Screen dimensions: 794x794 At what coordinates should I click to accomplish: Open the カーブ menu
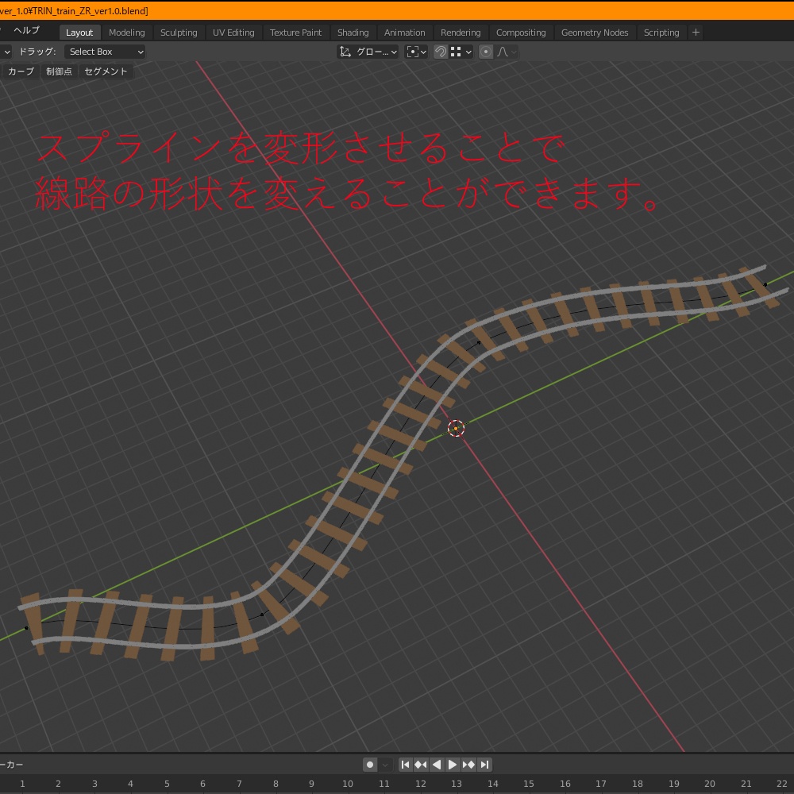pyautogui.click(x=19, y=71)
